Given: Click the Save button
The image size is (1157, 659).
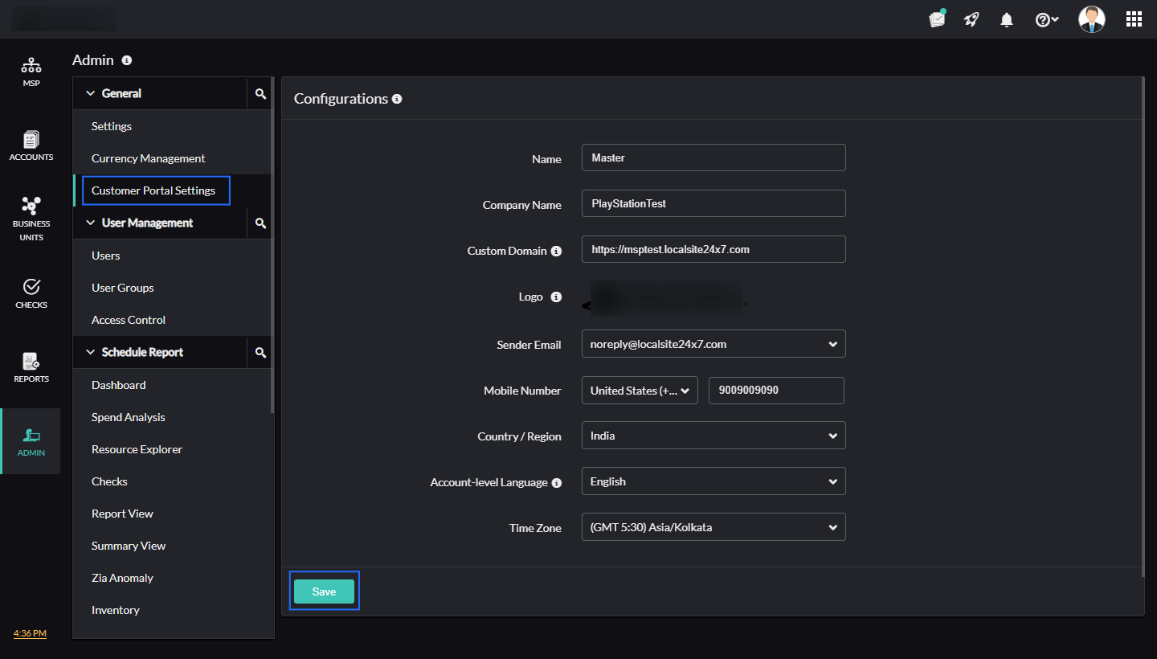Looking at the screenshot, I should pyautogui.click(x=324, y=591).
